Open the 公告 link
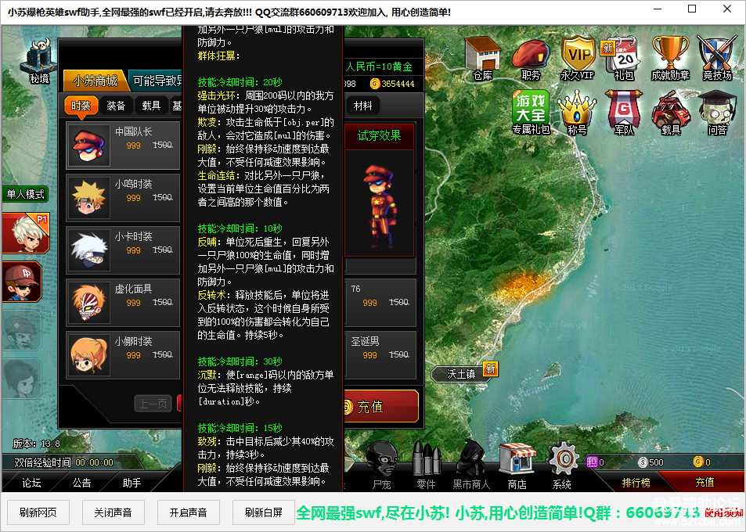Screen dimensions: 746x532 82,483
